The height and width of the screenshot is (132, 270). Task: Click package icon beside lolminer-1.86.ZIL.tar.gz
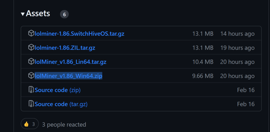point(31,48)
